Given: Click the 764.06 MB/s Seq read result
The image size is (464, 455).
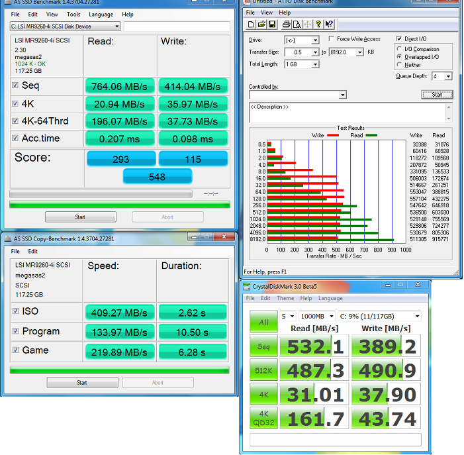Looking at the screenshot, I should tap(120, 87).
